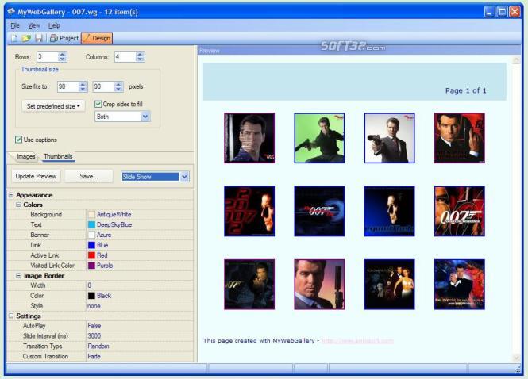
Task: Click the Purple Visited Link swatch
Action: tap(91, 266)
